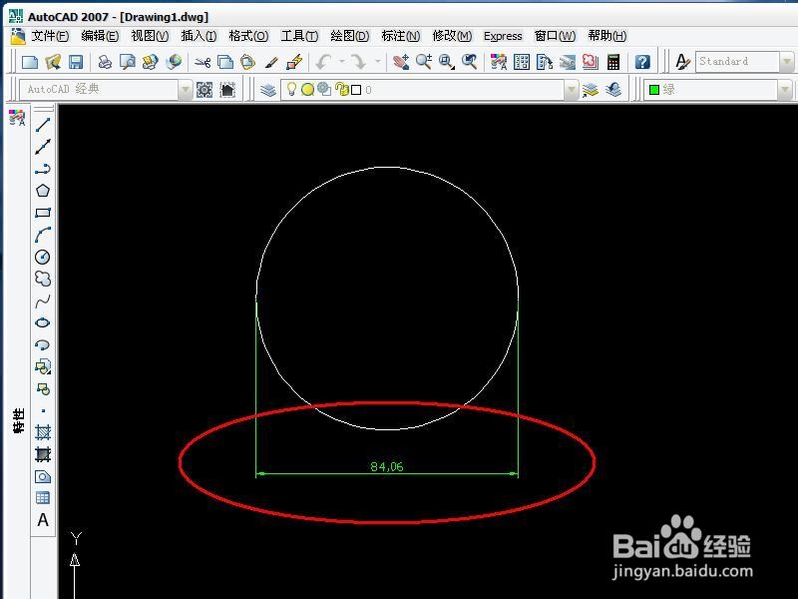The width and height of the screenshot is (798, 599).
Task: Activate the Pan realtime hand tool
Action: coord(401,62)
